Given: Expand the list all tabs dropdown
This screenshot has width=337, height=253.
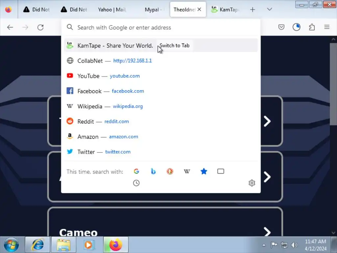Looking at the screenshot, I should click(270, 9).
